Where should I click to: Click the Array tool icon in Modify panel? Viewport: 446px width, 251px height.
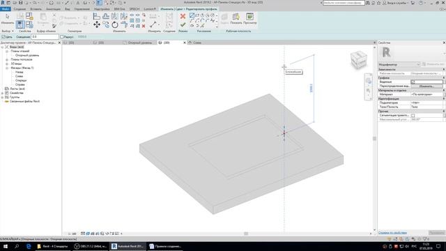click(132, 20)
